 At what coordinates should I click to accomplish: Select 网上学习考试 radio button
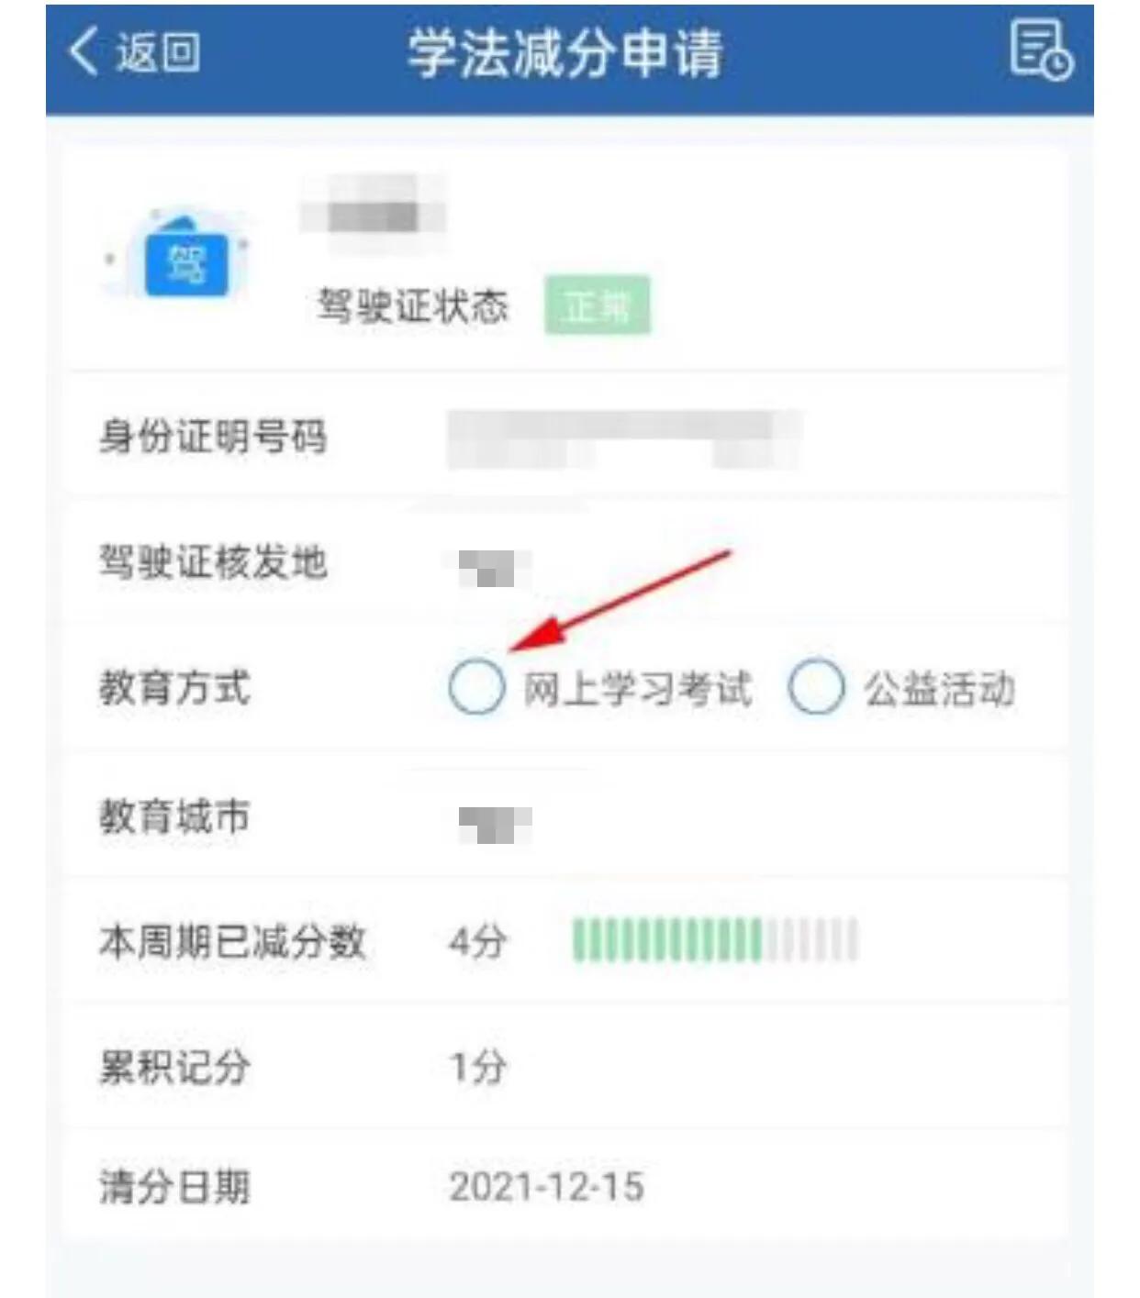476,686
